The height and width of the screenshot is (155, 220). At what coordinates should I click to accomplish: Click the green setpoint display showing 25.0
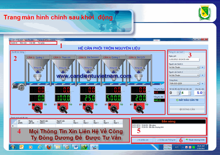click(88, 98)
